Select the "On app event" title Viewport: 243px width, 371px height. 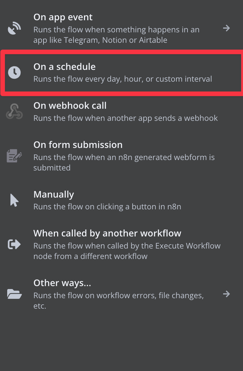coord(63,17)
